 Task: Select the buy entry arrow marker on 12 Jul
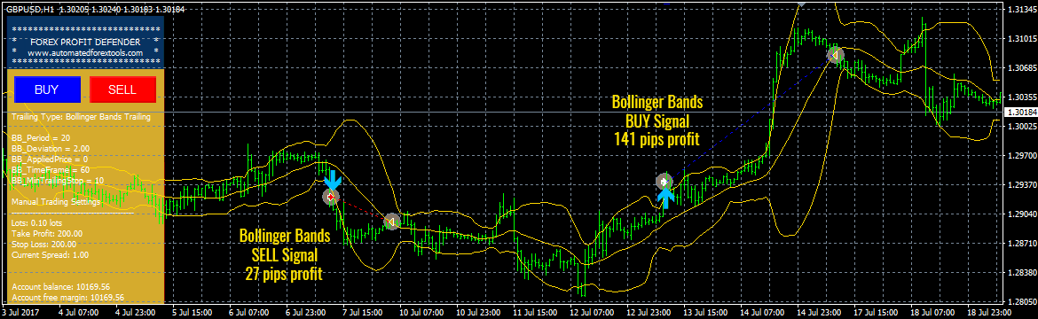(x=664, y=182)
